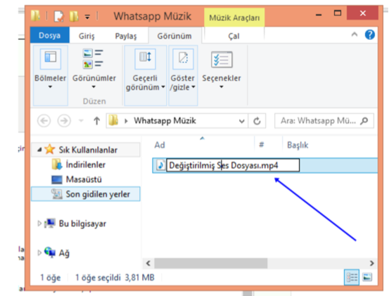
Task: Open Help via the question mark icon
Action: (369, 34)
